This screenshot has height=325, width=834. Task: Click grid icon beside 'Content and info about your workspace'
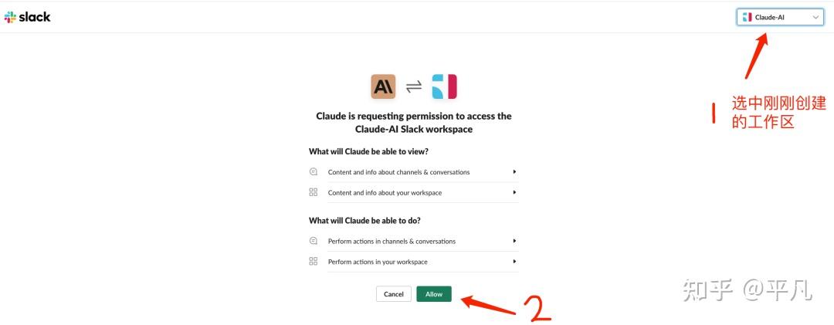point(314,192)
